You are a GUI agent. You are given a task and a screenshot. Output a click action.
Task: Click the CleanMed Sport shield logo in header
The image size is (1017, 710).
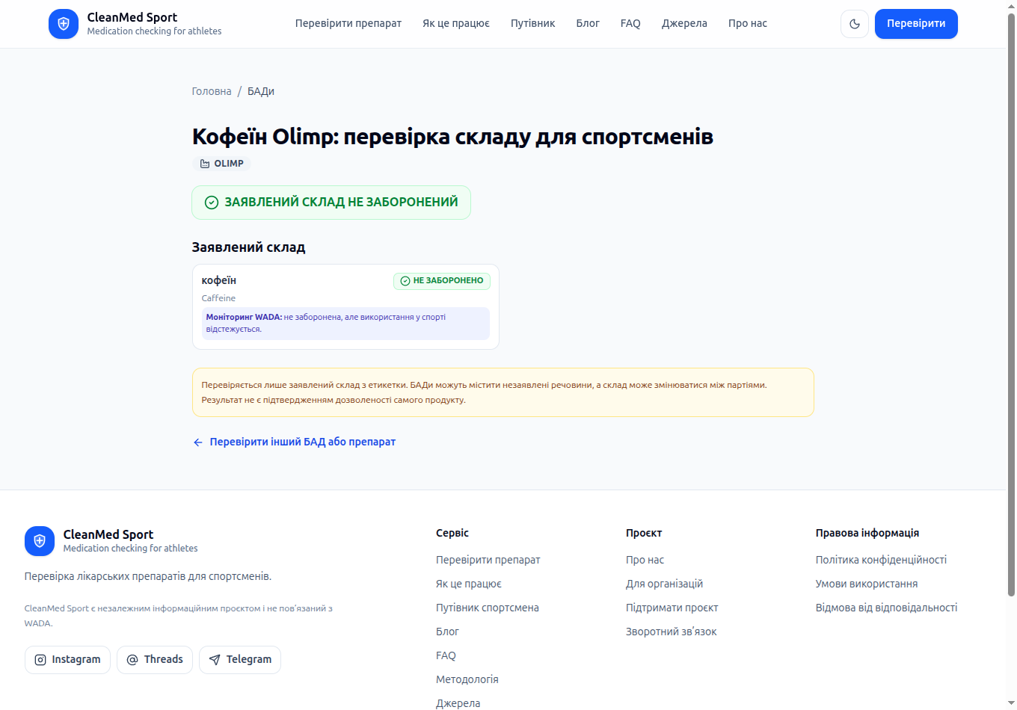tap(64, 24)
